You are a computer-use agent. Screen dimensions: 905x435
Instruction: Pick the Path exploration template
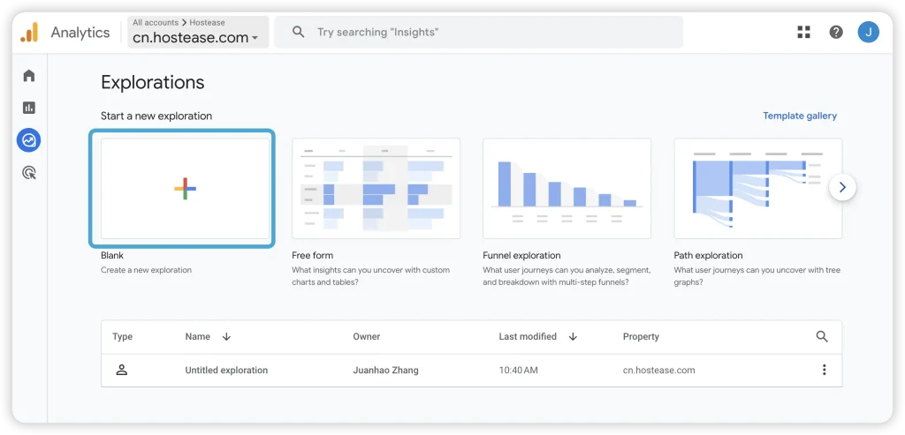(x=757, y=188)
